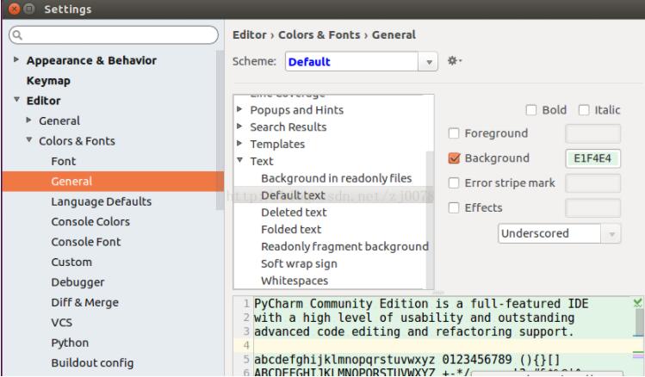Click the scheme settings gear icon
This screenshot has width=645, height=377.
pos(454,62)
